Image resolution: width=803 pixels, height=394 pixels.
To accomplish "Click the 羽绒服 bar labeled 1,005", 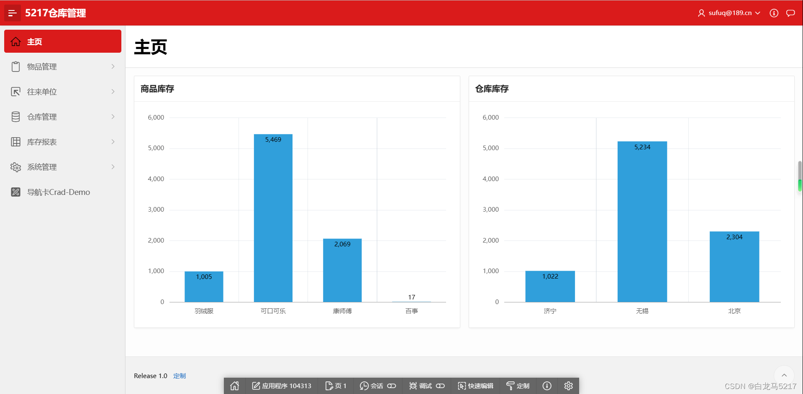I will (x=204, y=287).
